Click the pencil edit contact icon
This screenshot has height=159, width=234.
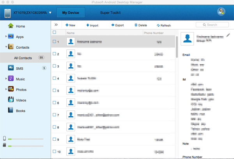pos(228,35)
